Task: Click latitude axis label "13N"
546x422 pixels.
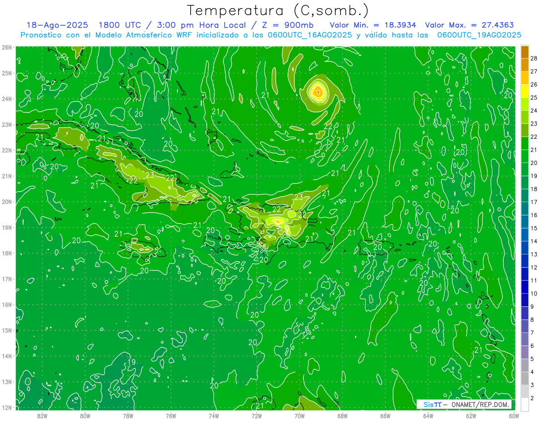Action: click(7, 382)
